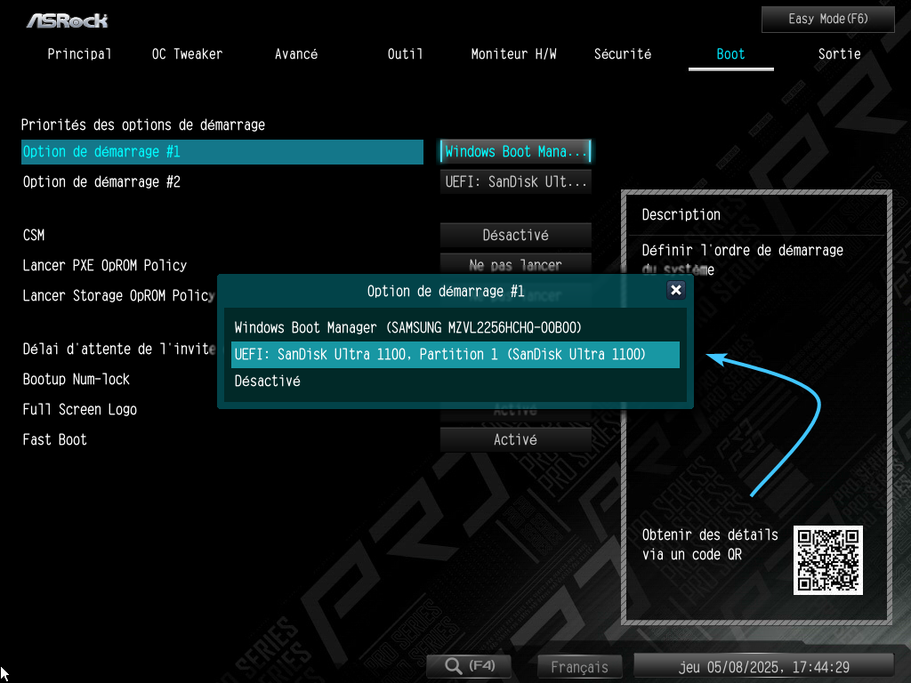Open the Français language selector
This screenshot has height=683, width=911.
[580, 667]
